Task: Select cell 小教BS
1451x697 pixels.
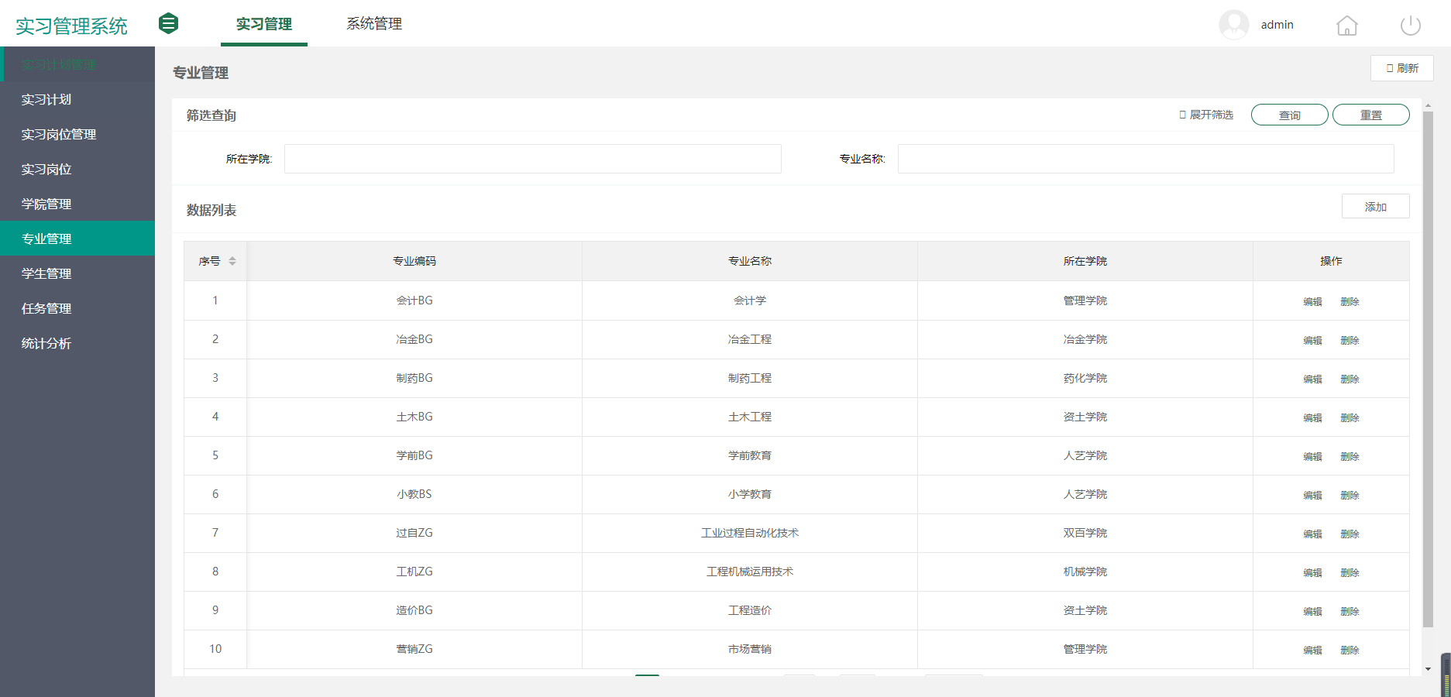Action: tap(414, 494)
